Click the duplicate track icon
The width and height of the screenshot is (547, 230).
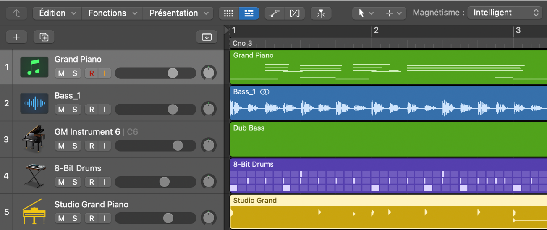pos(44,37)
